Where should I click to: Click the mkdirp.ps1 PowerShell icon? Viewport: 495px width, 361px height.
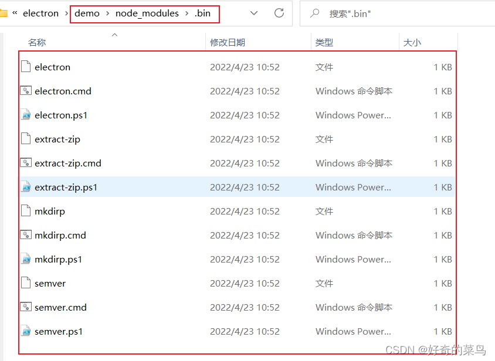coord(26,259)
